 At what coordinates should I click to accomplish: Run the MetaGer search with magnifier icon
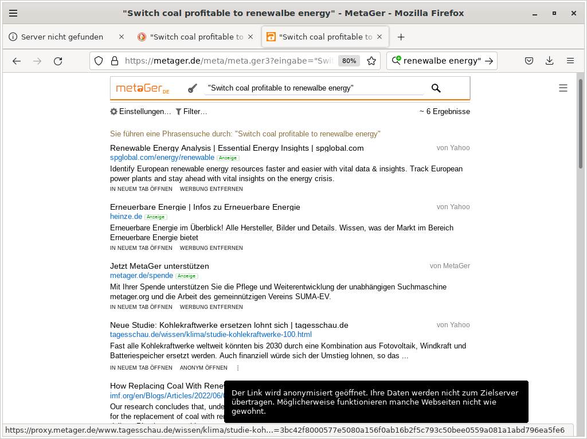point(436,88)
